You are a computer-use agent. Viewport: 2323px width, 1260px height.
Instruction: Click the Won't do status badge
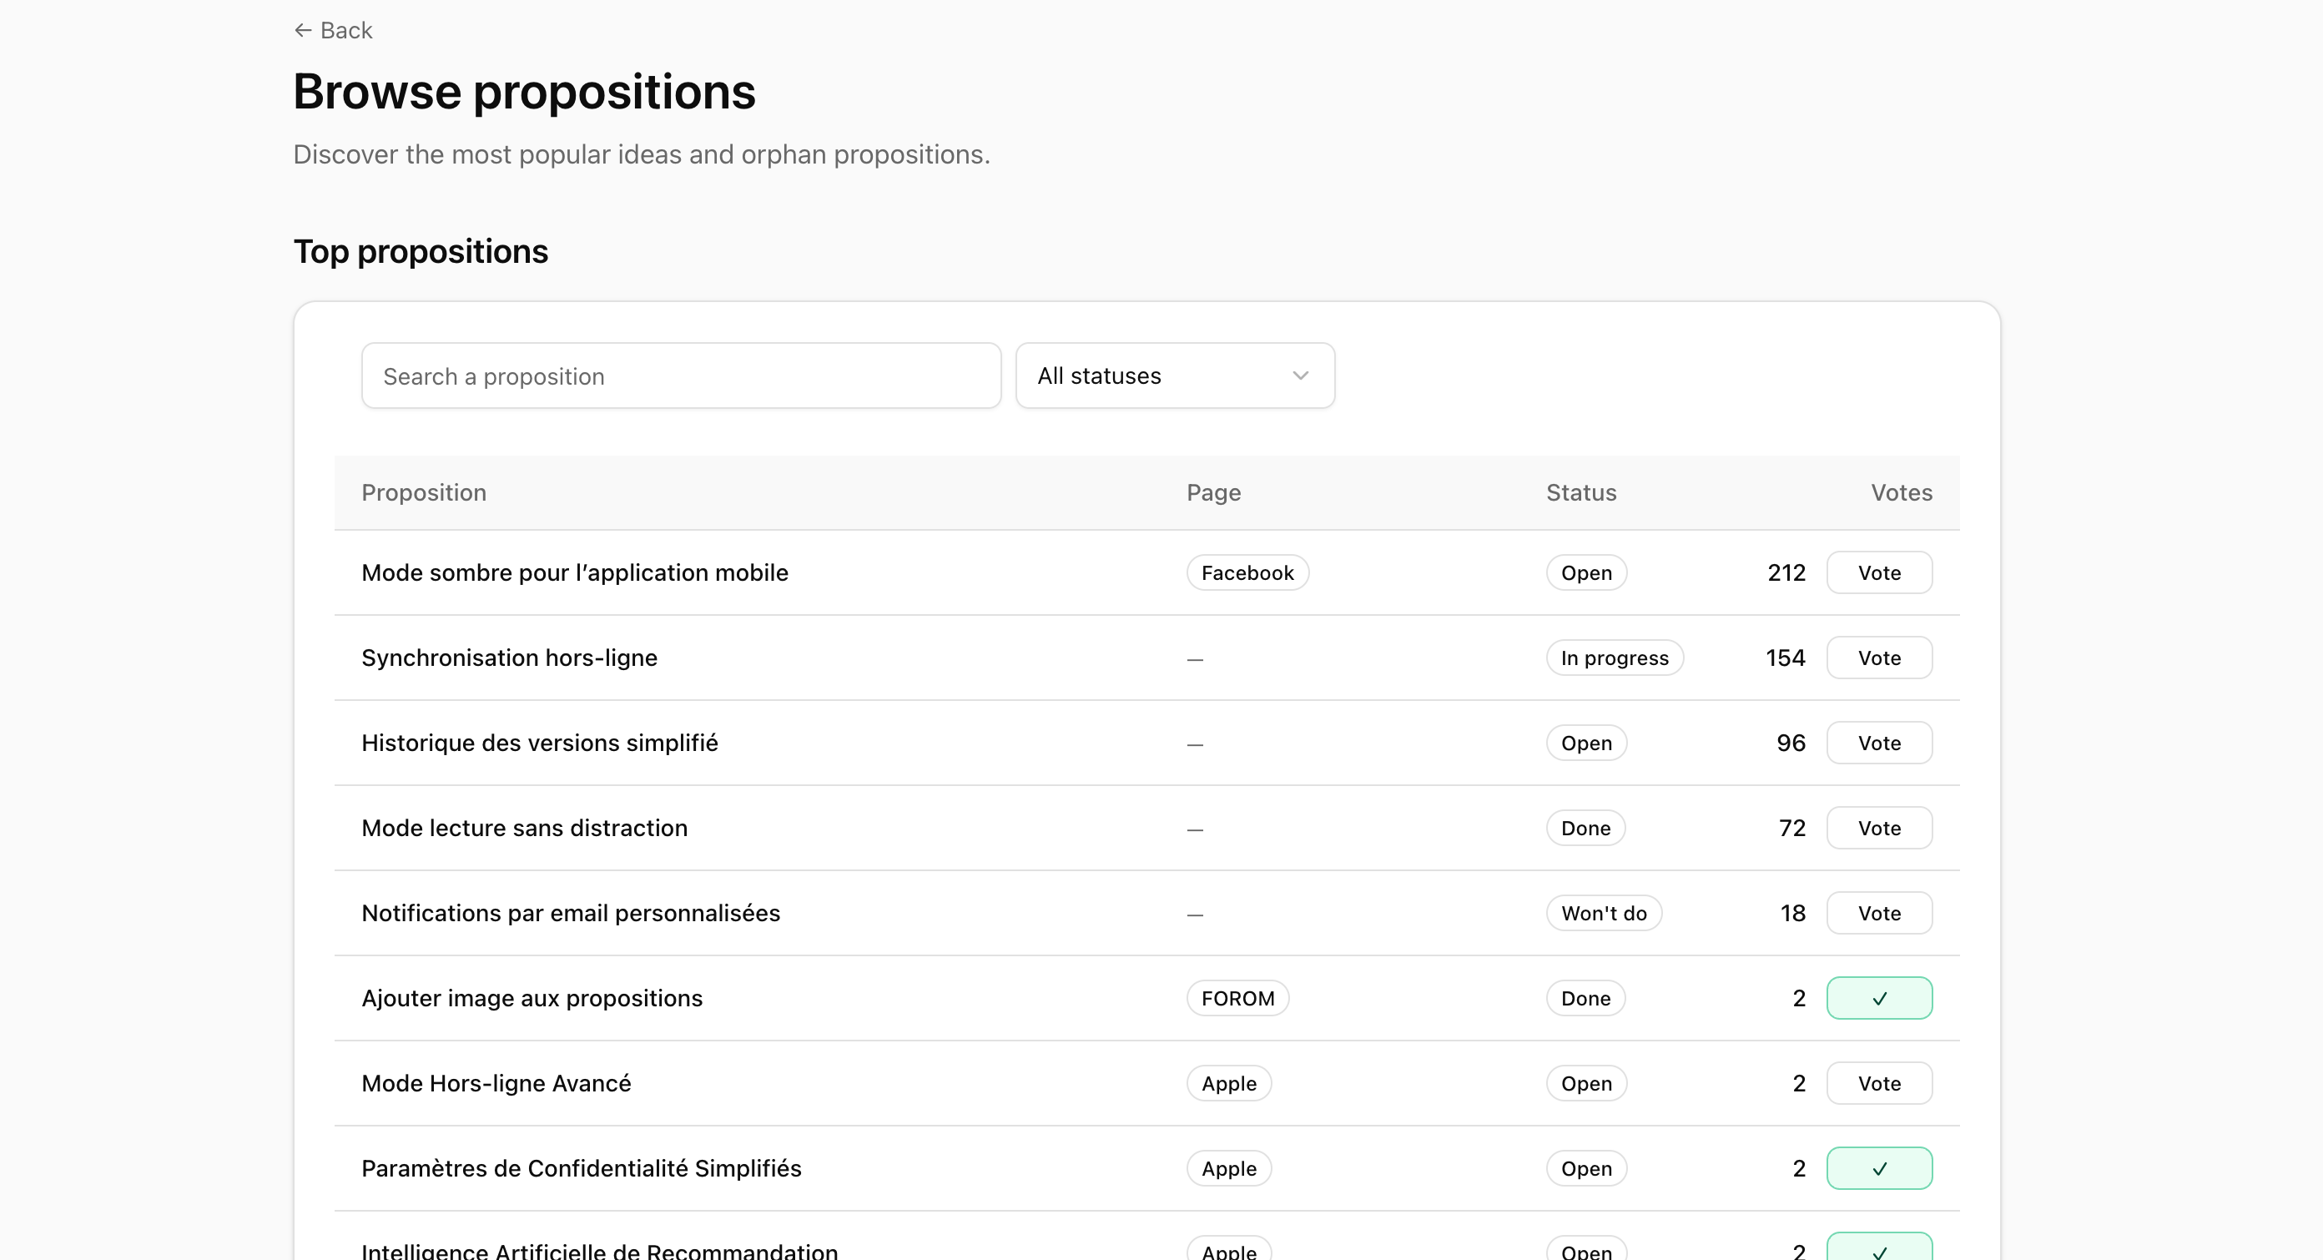tap(1604, 913)
